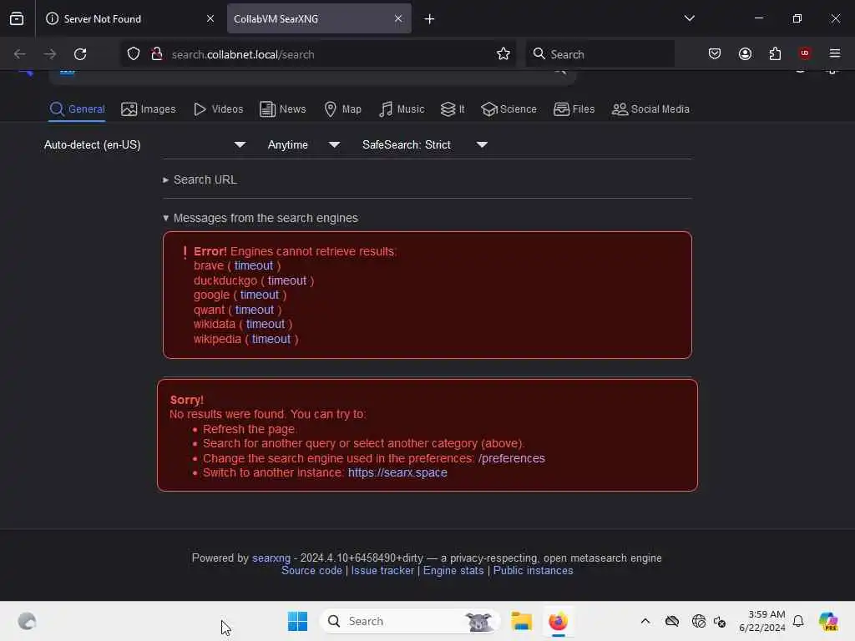Open Firefox View tab list icon
The width and height of the screenshot is (855, 641).
coord(17,18)
